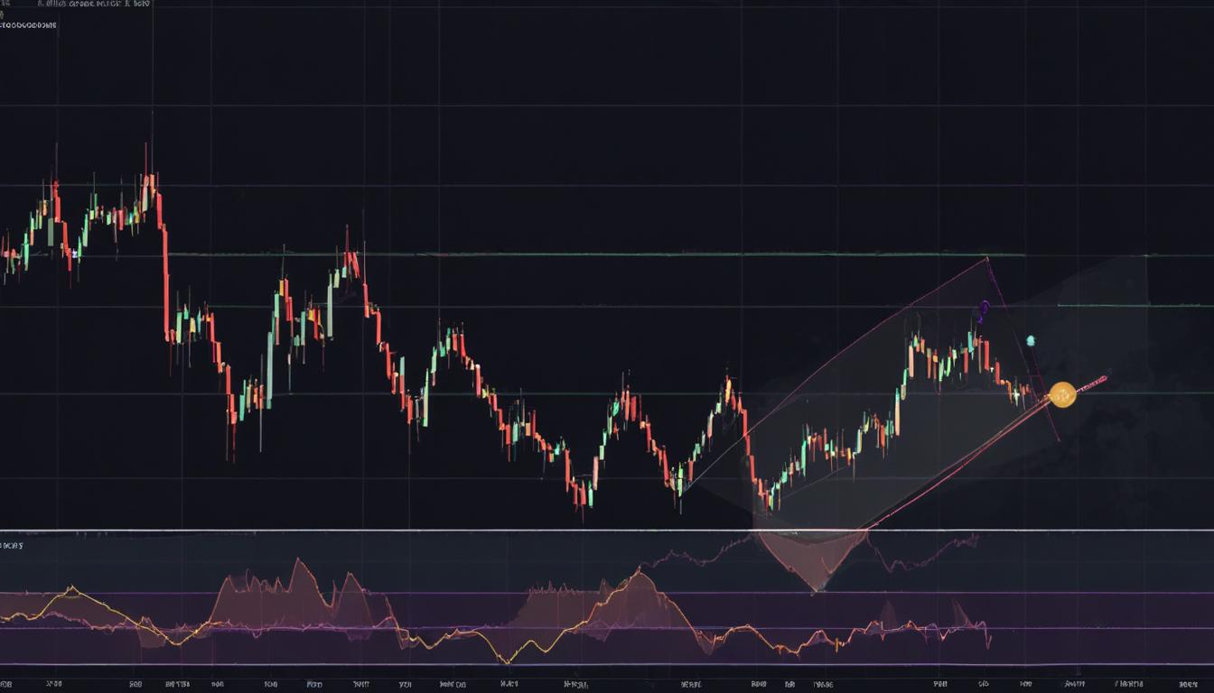
Task: Select the purple arrow annotation near the channel top
Action: pyautogui.click(x=985, y=310)
